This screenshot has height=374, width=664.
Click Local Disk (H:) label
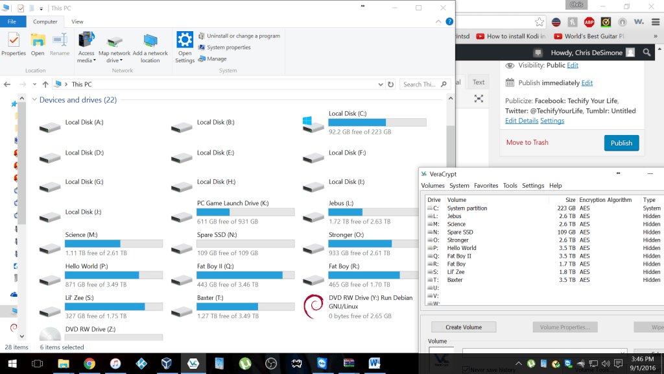pyautogui.click(x=216, y=182)
